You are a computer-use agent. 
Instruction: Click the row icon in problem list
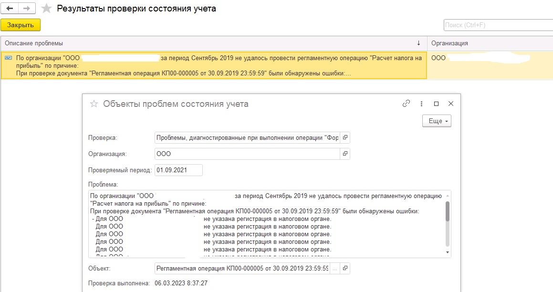(x=8, y=58)
